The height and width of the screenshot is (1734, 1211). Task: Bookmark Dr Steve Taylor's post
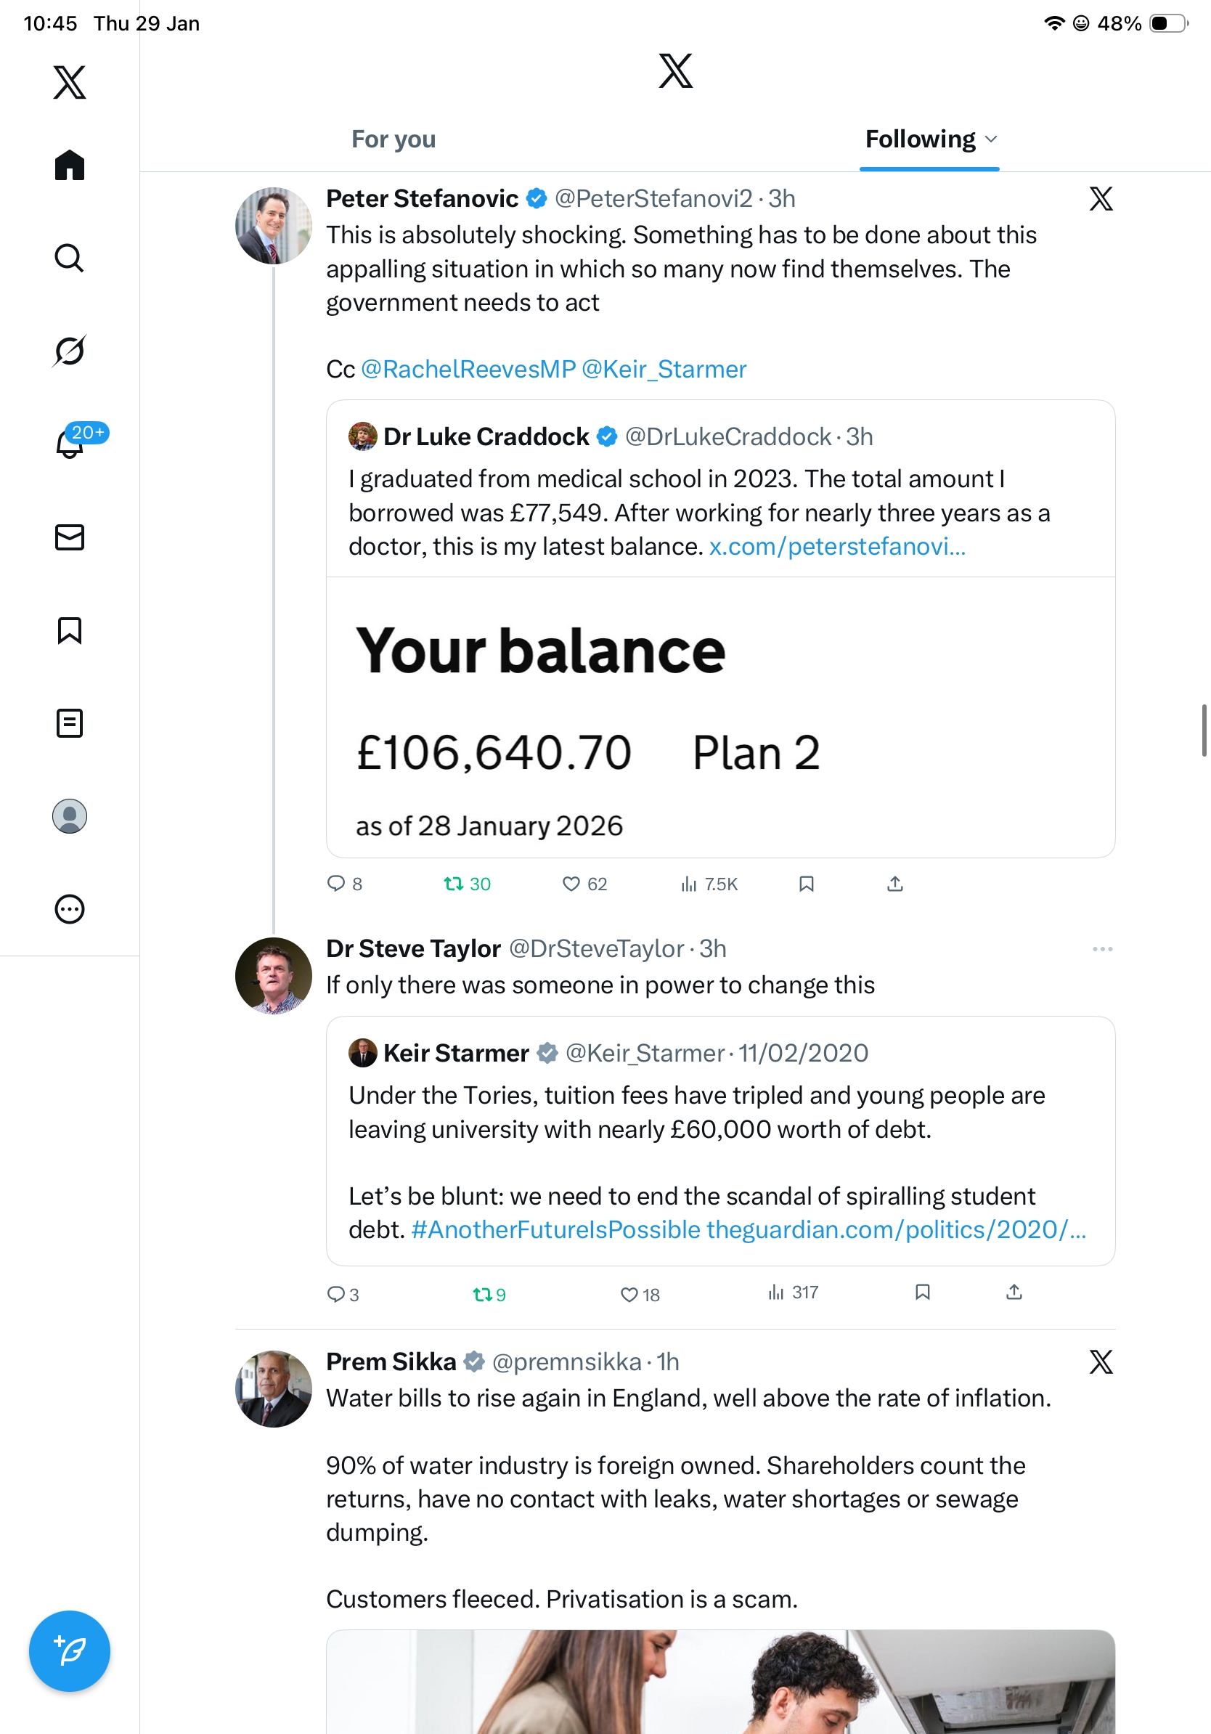click(x=922, y=1293)
